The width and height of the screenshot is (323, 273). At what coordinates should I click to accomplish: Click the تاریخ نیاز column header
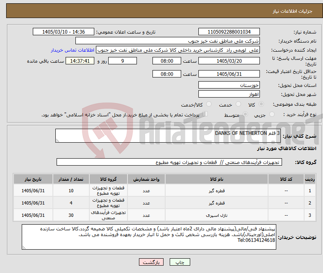33,179
